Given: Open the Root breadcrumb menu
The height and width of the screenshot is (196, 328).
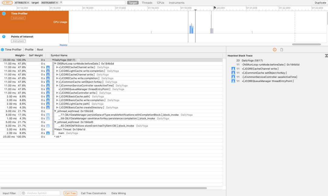Looking at the screenshot, I should tap(40, 50).
